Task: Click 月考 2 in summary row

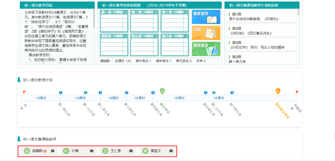Action: 201,61
